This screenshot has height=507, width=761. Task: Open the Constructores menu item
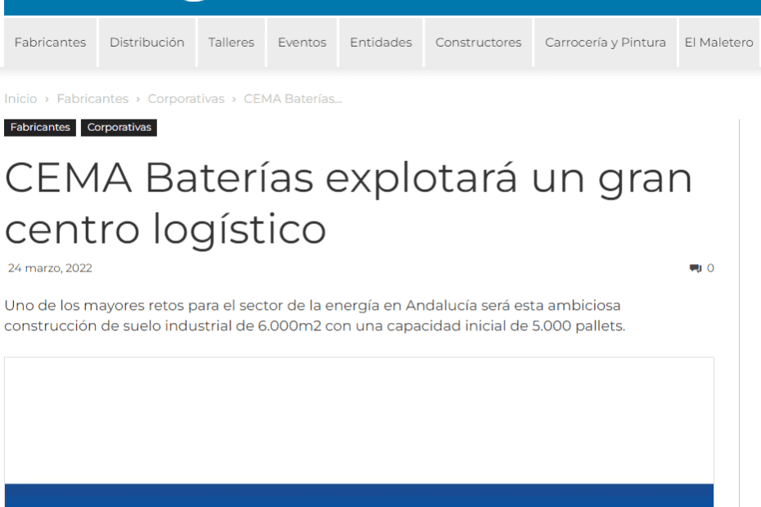coord(479,43)
